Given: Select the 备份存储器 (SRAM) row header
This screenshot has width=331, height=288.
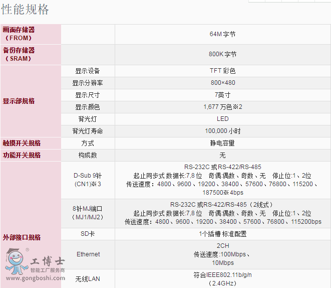Looking at the screenshot, I should (19, 54).
